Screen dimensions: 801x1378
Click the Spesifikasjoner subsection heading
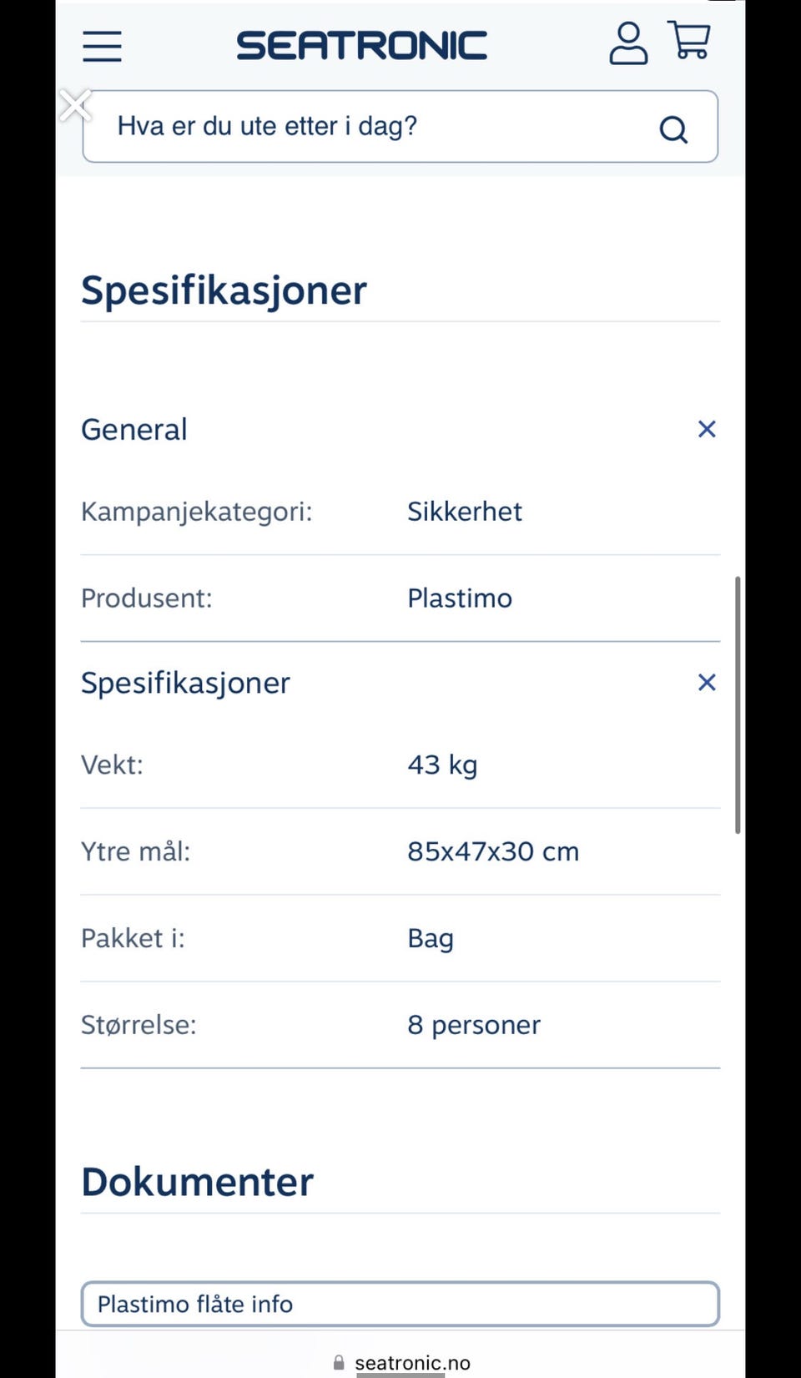coord(185,684)
